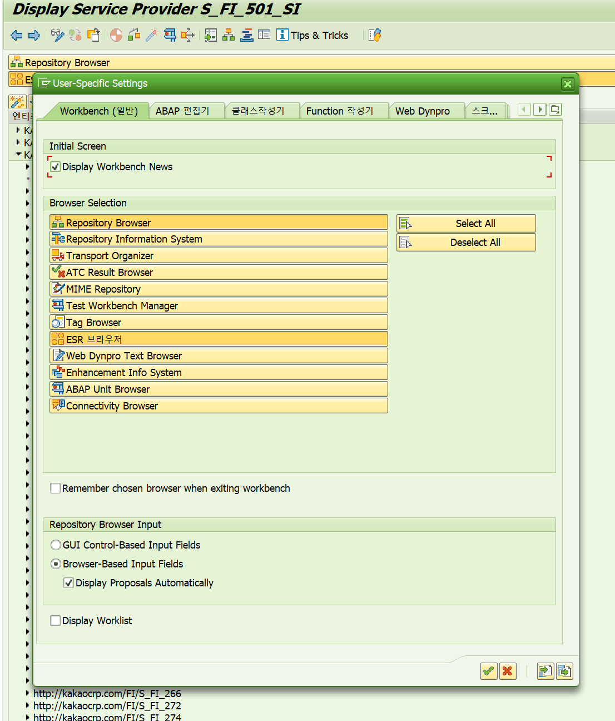The width and height of the screenshot is (615, 721).
Task: Enable Remember chosen browser when exiting workbench
Action: point(55,488)
